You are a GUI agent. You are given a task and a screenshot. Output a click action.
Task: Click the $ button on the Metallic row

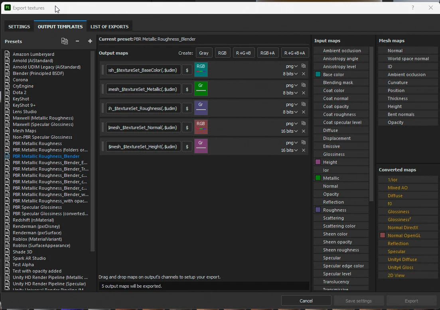(187, 89)
